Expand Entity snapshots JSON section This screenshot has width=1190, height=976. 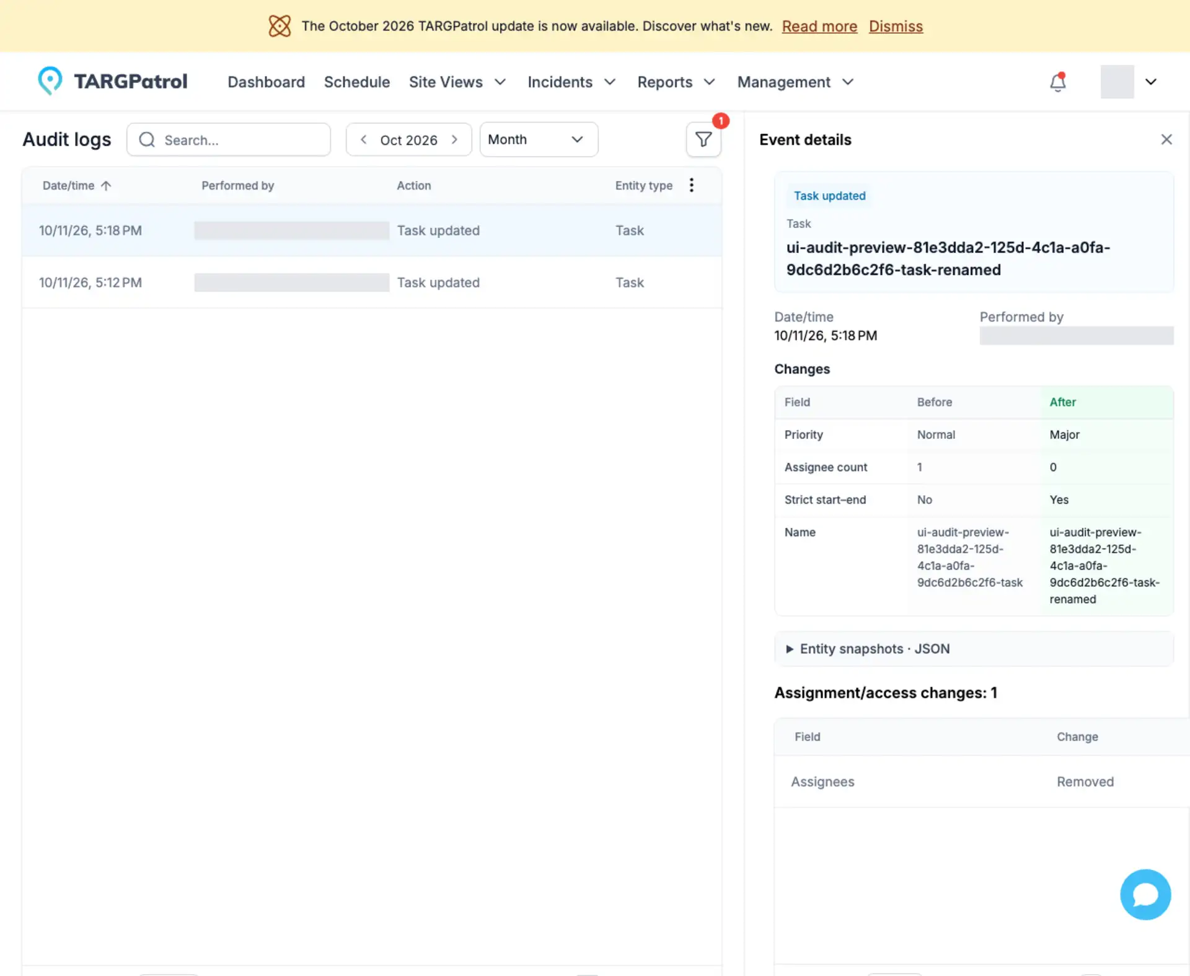(974, 649)
